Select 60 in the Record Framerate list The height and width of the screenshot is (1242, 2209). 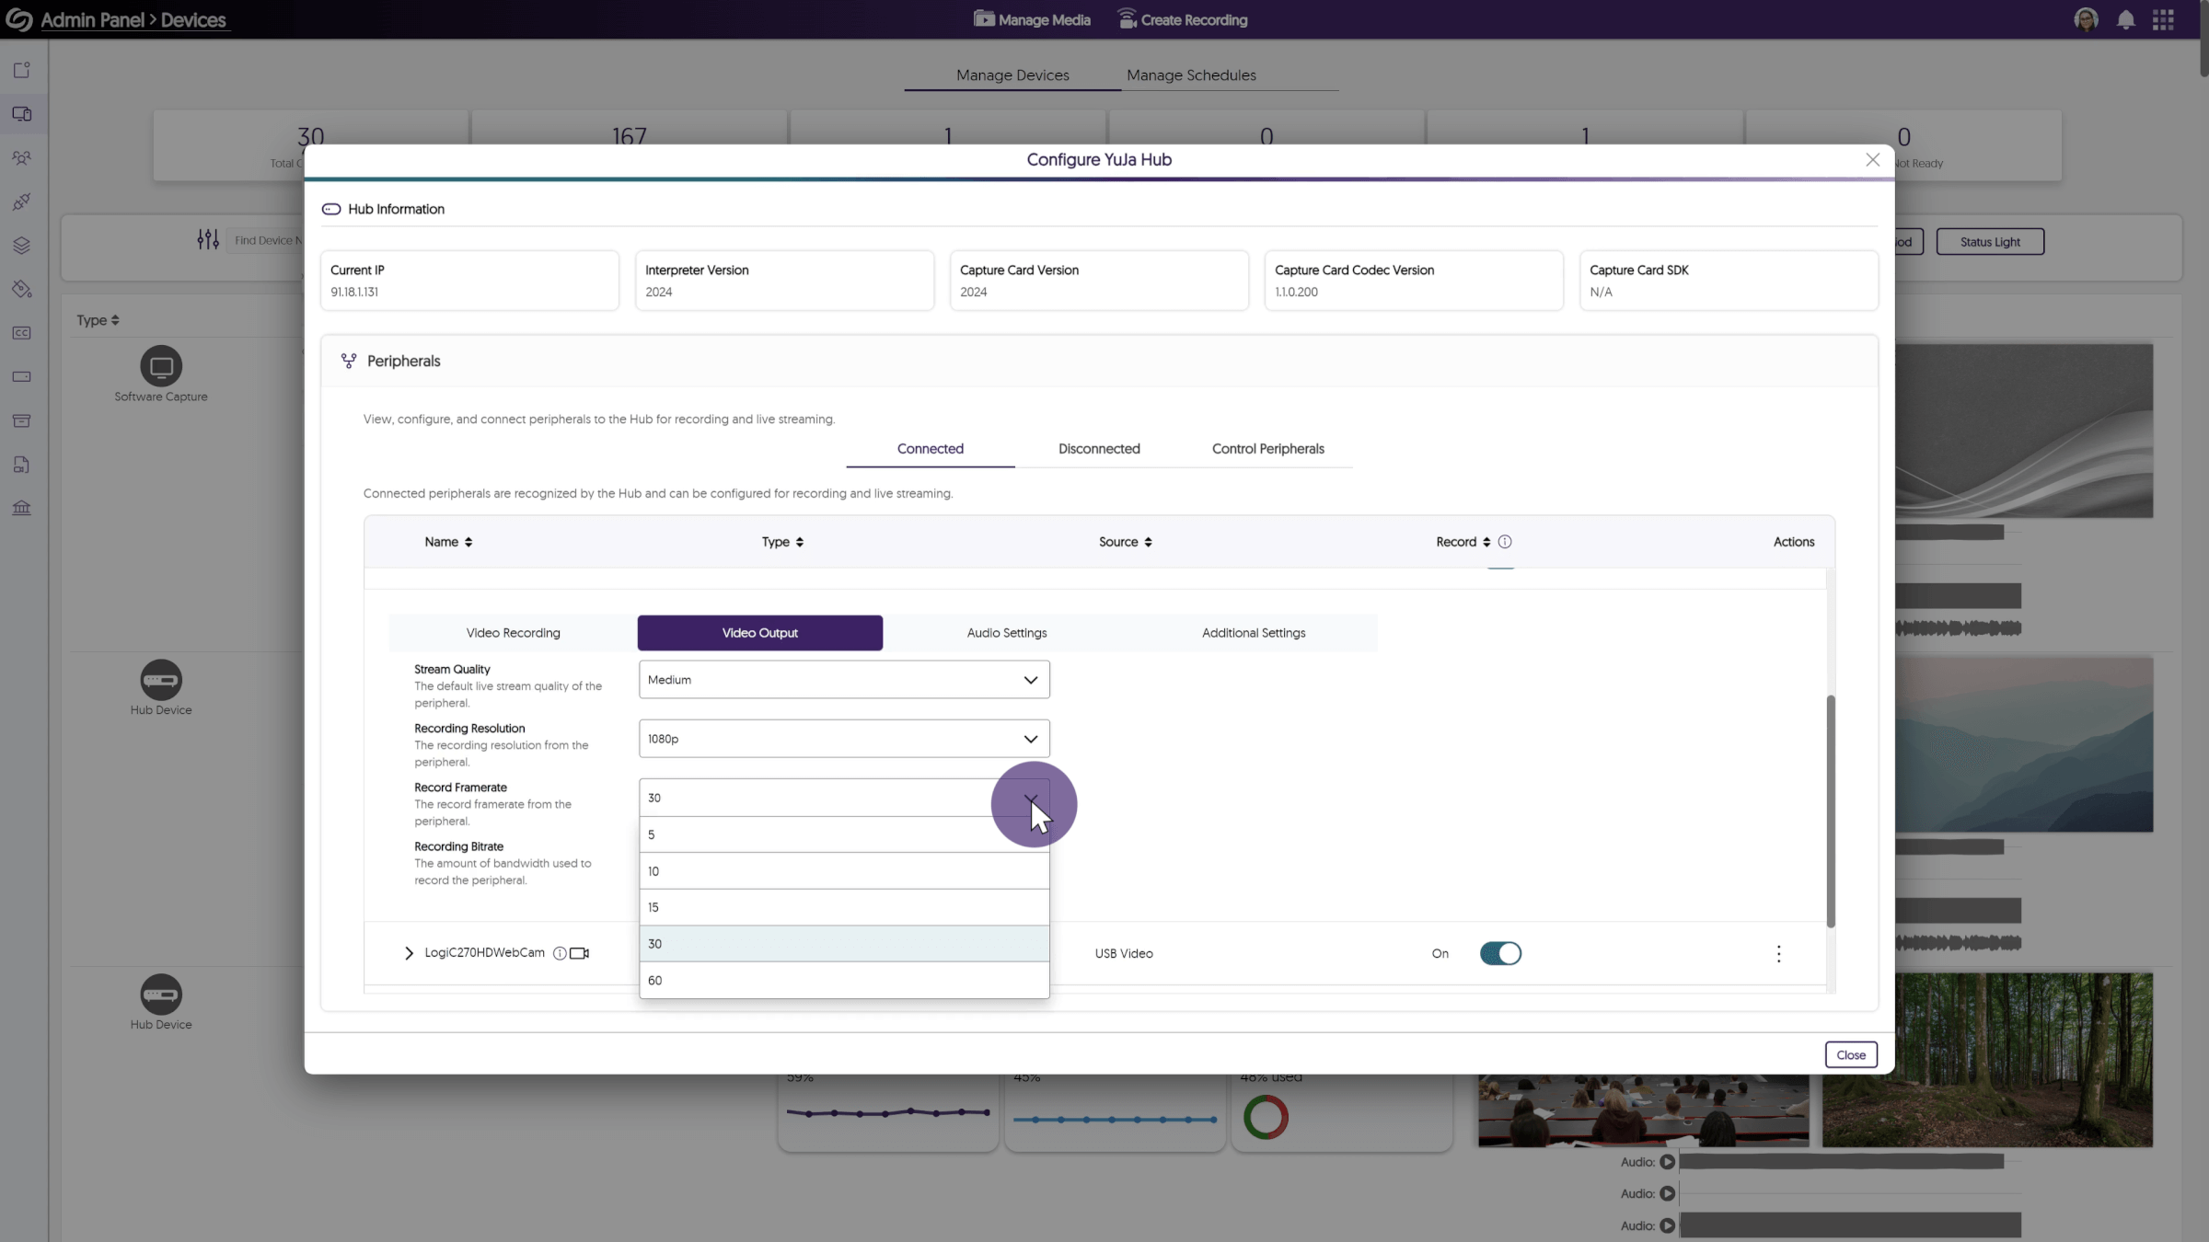tap(844, 981)
